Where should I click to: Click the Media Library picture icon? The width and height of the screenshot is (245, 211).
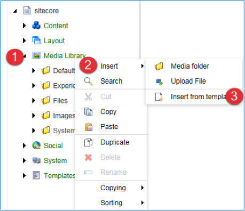pyautogui.click(x=36, y=55)
